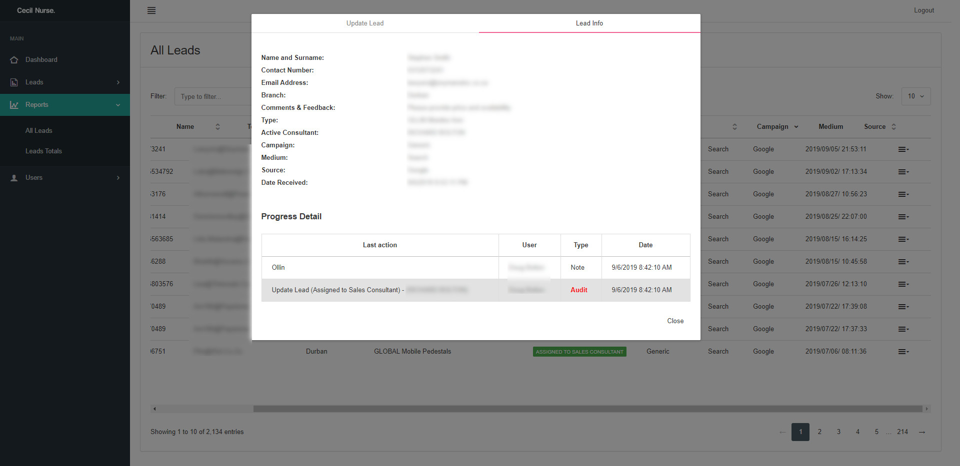
Task: Open row actions menu for 2019/08/27 10:56:23 lead
Action: (x=903, y=194)
